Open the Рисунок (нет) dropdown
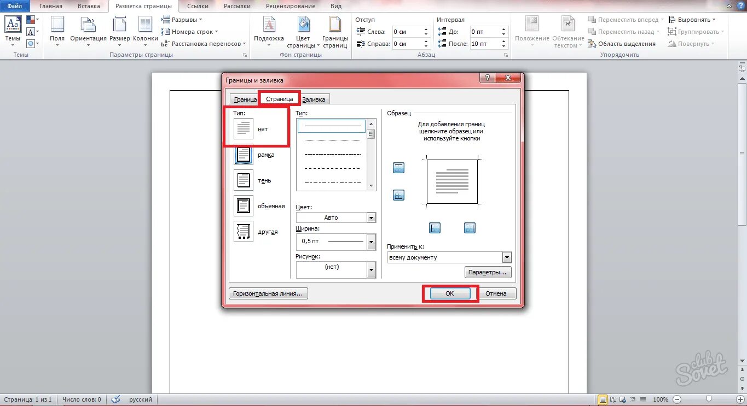 click(371, 270)
